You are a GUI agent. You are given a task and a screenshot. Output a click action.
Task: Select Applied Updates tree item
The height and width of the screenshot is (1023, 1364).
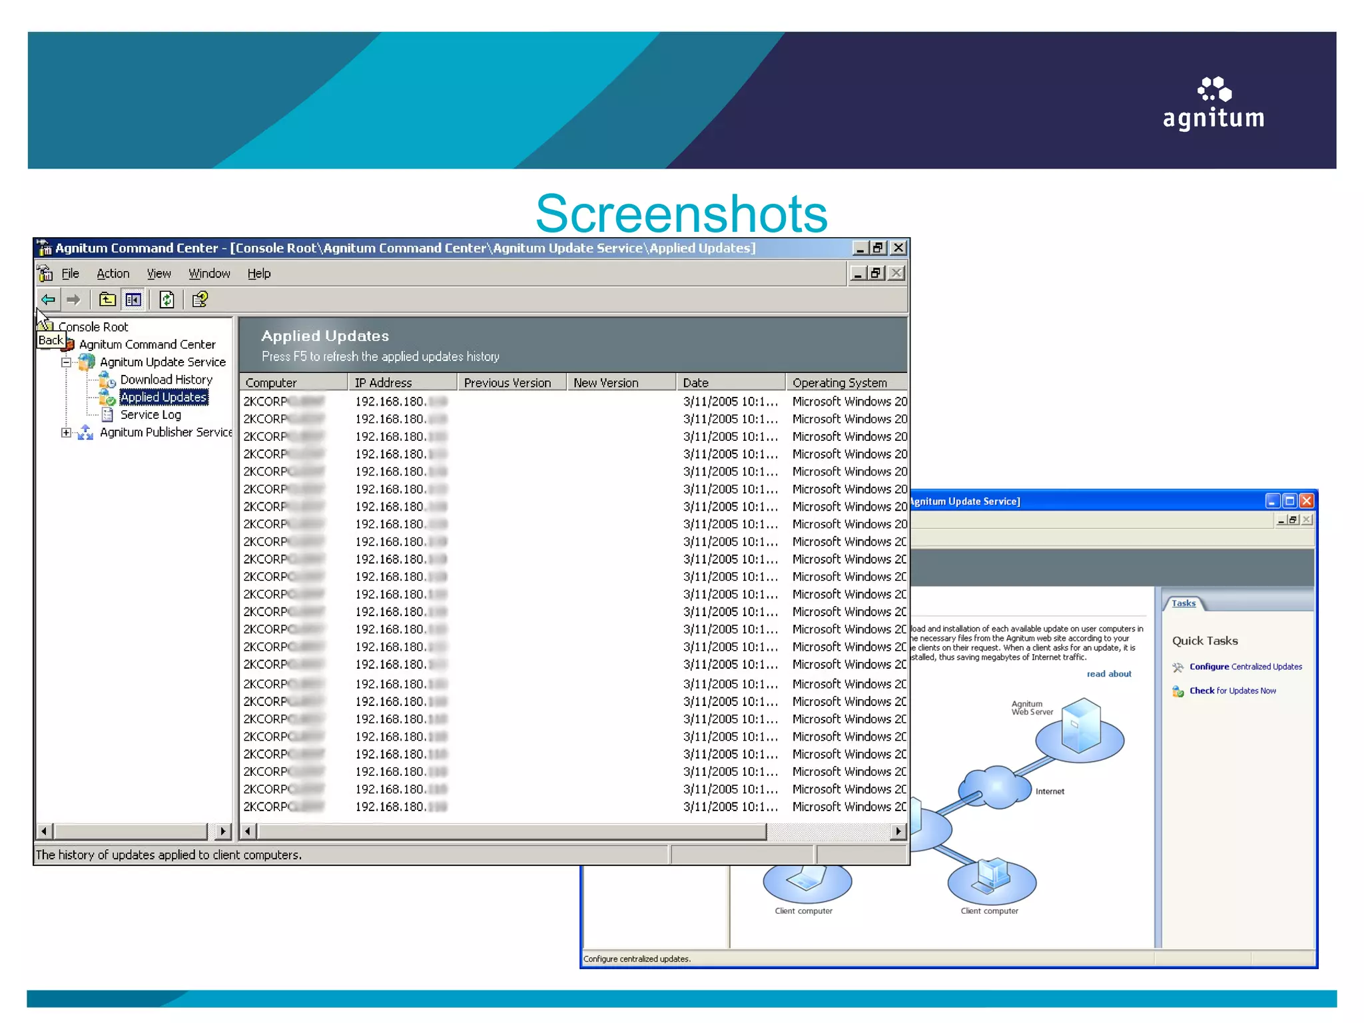pyautogui.click(x=164, y=397)
